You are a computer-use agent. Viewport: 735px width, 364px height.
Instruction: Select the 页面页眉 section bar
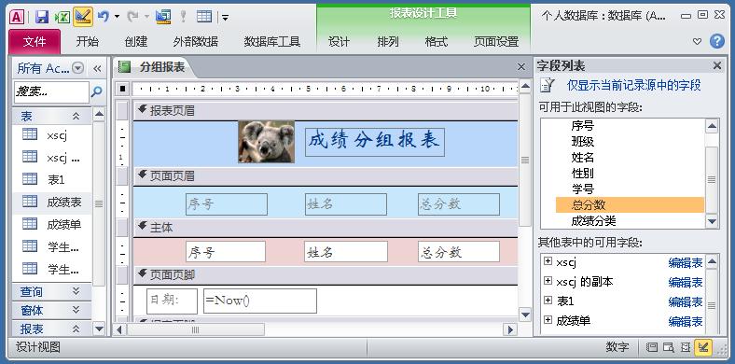(x=326, y=176)
